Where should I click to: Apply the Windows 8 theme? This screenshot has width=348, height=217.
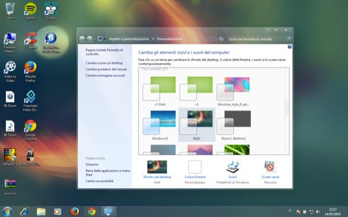coord(160,125)
